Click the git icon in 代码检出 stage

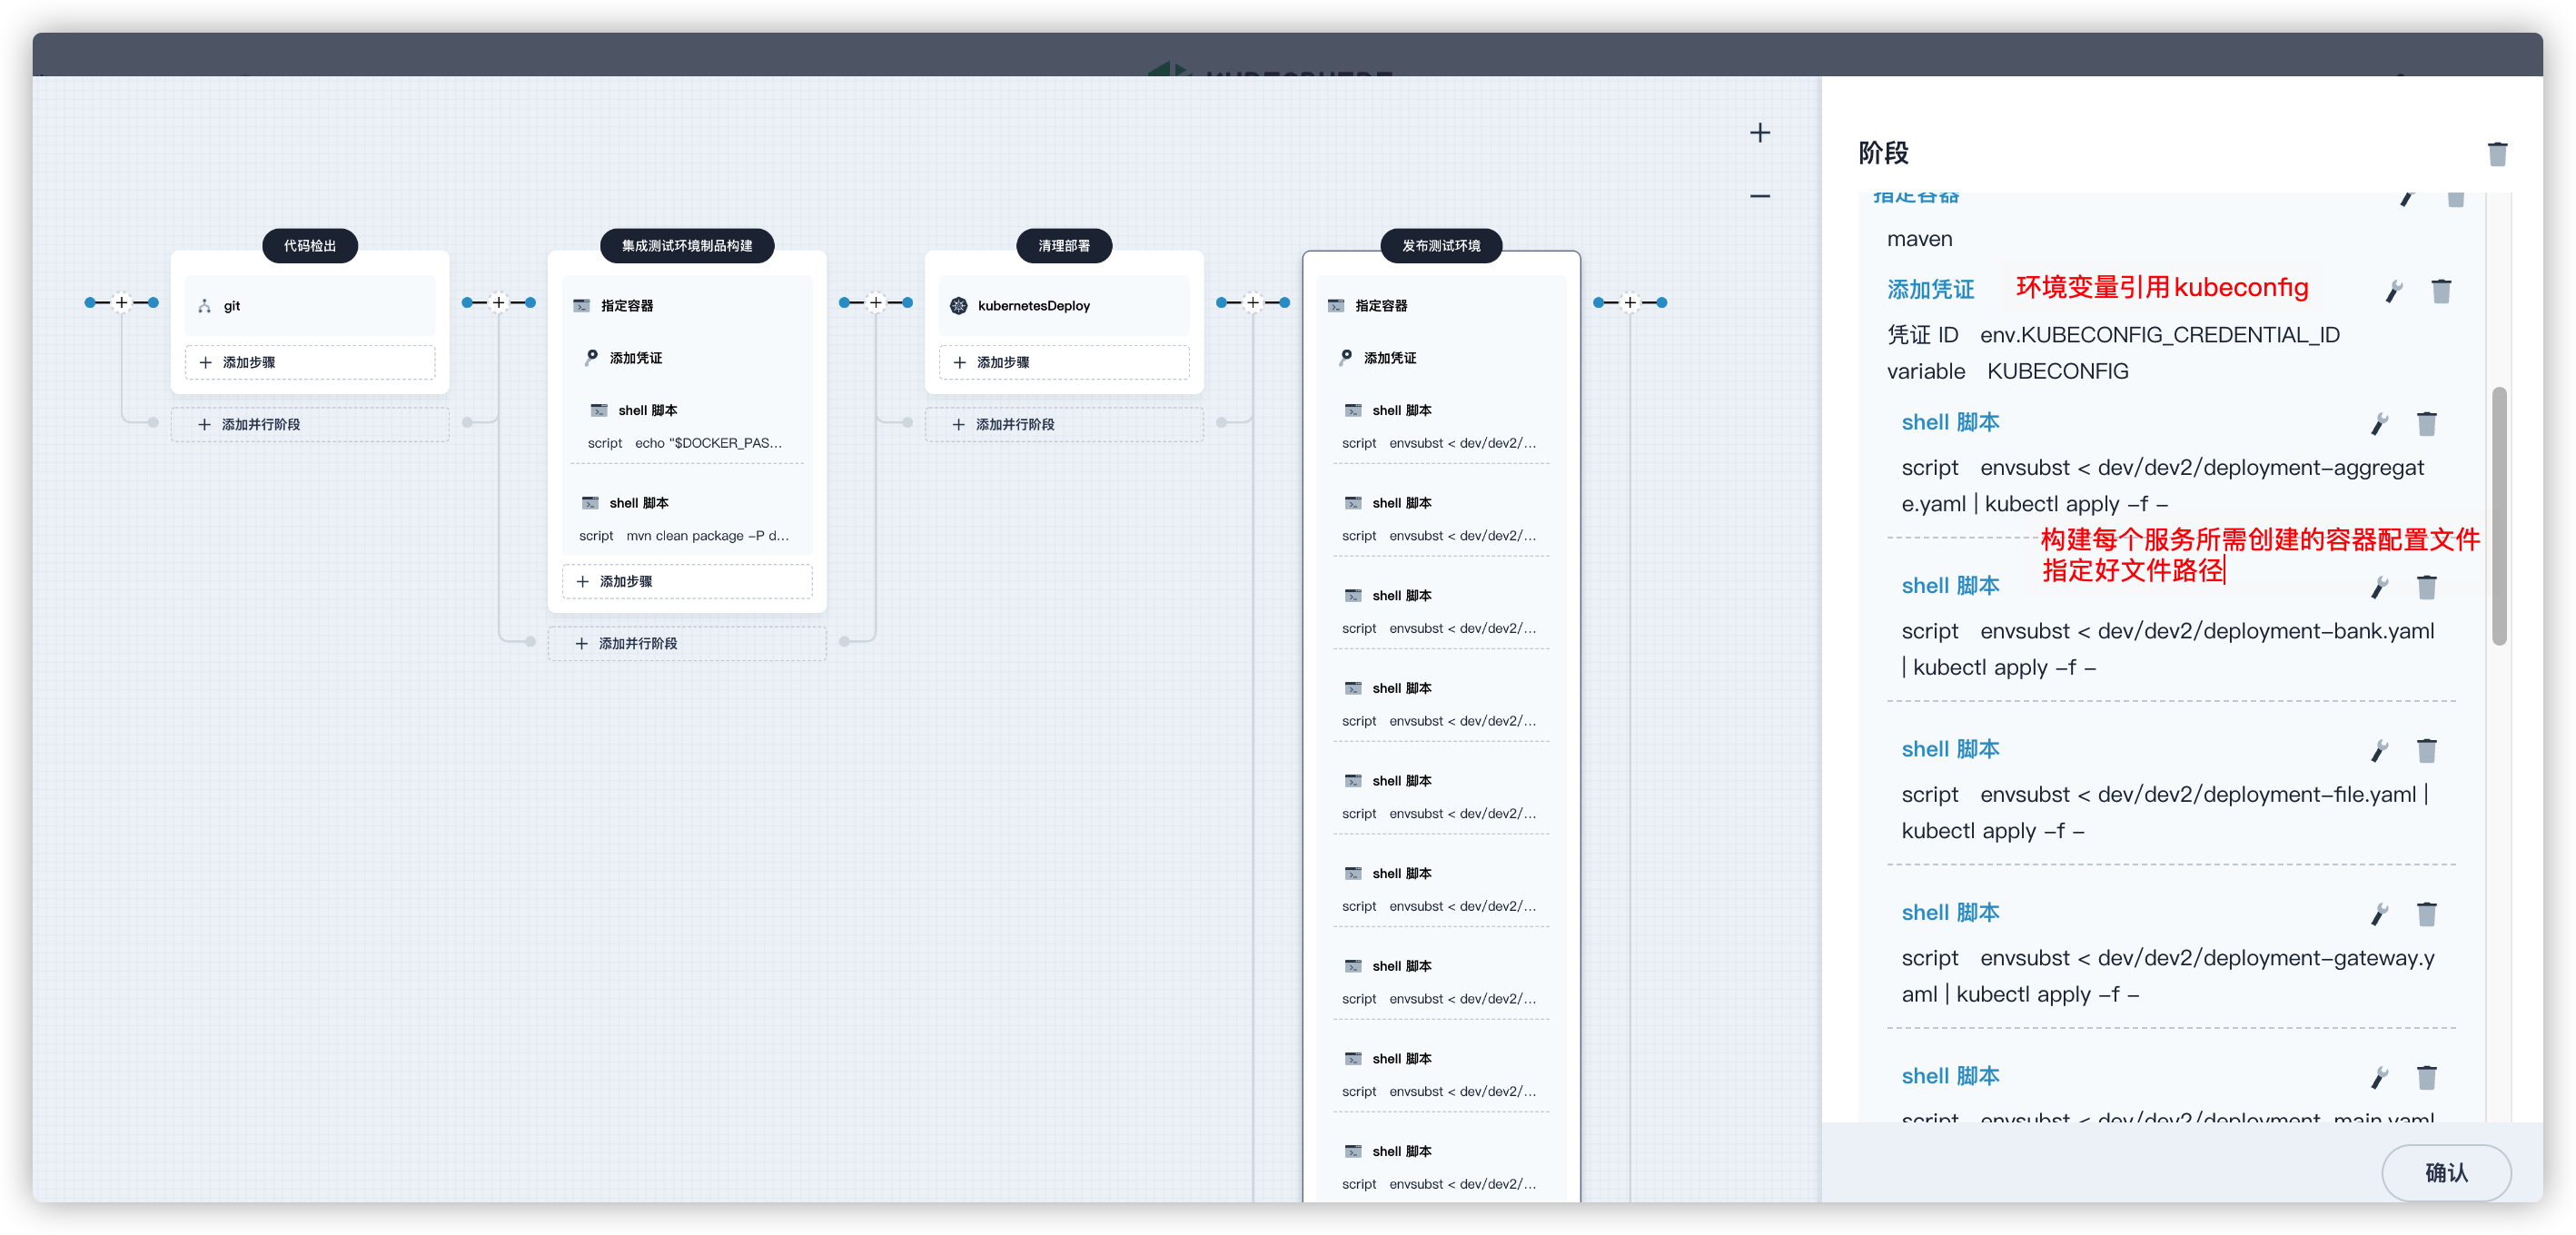coord(205,305)
